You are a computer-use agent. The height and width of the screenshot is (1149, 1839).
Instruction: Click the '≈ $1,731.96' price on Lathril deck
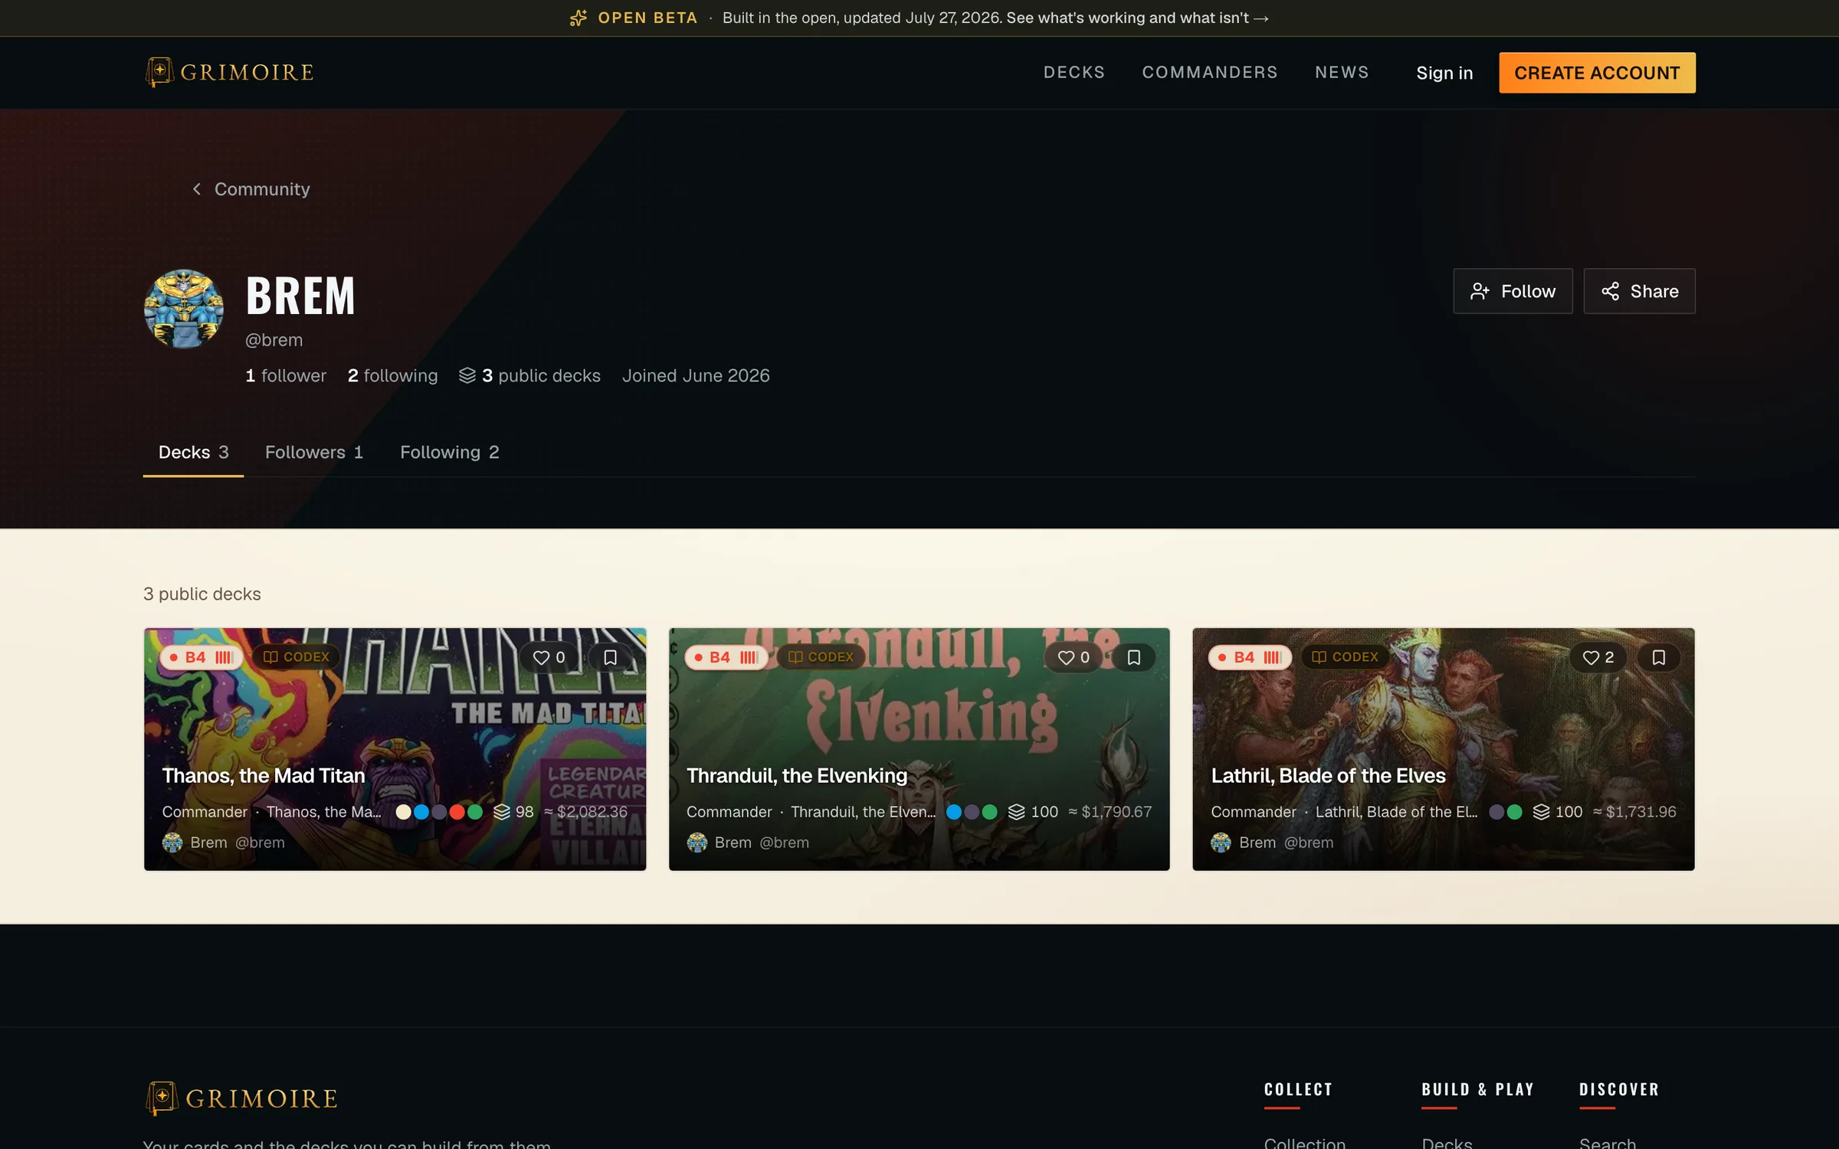[x=1634, y=812]
